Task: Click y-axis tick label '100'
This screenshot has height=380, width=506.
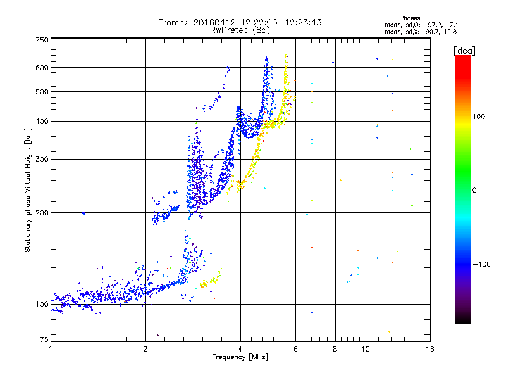Action: click(42, 305)
